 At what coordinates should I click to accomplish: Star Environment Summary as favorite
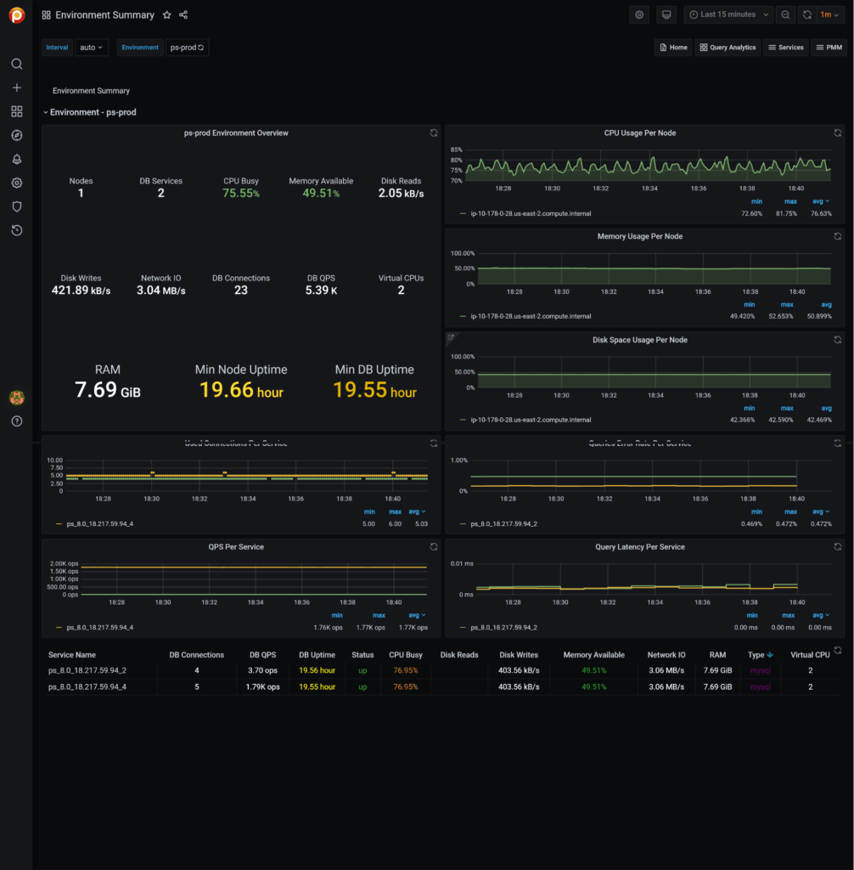(x=166, y=14)
